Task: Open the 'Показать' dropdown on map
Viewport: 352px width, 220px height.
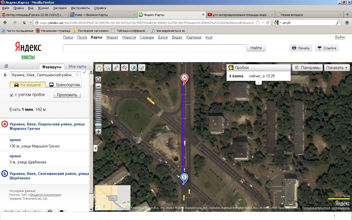Action: click(337, 68)
